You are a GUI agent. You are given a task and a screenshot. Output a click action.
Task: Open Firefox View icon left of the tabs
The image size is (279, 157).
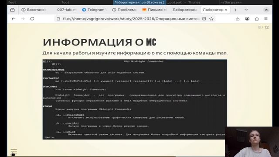tap(13, 10)
